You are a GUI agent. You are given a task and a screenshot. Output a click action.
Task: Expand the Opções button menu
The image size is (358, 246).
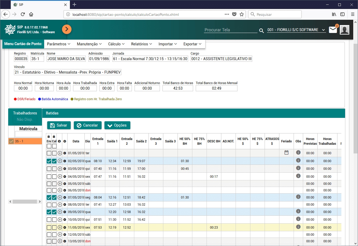[x=117, y=125]
